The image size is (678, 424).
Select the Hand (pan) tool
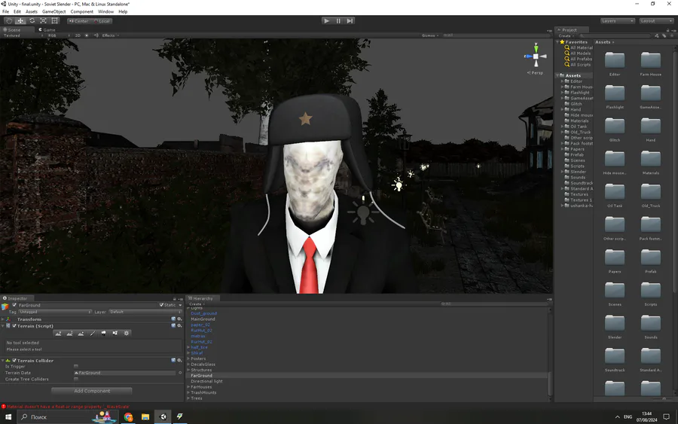coord(9,21)
